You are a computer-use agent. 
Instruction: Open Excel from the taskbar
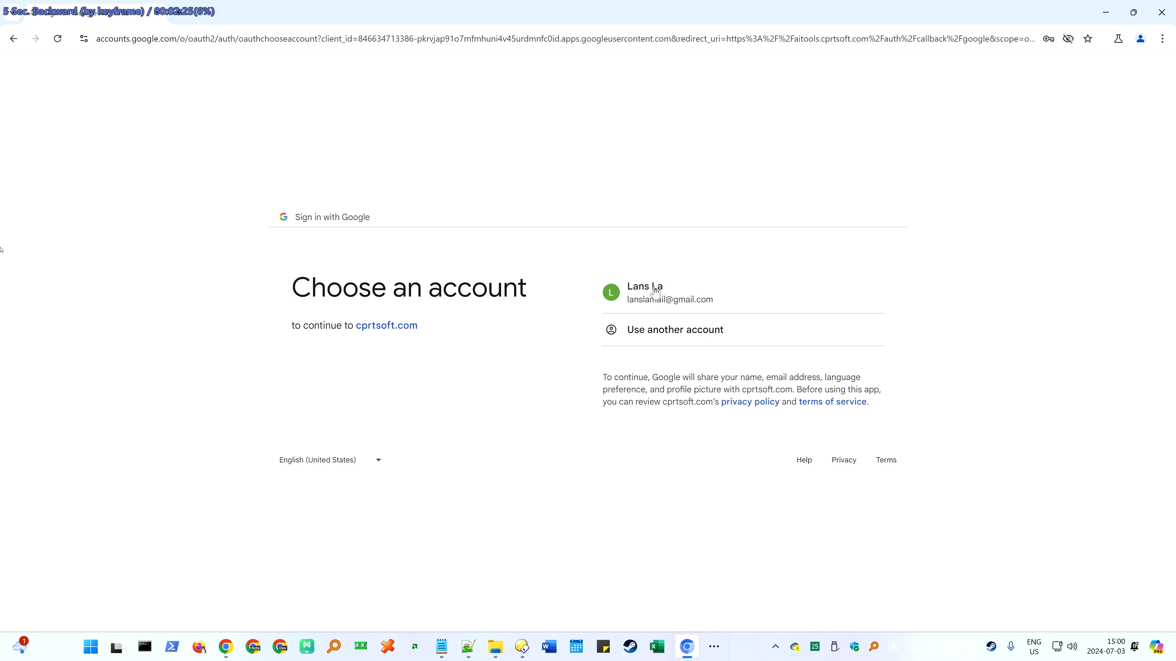[x=657, y=646]
